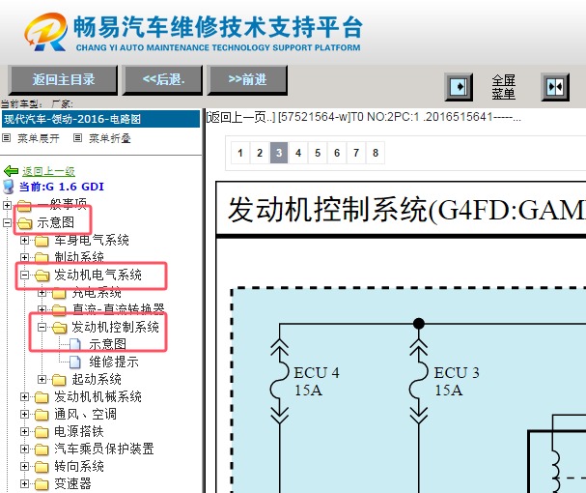Expand the 汽车乘员保护装置 node
Image resolution: width=586 pixels, height=493 pixels.
click(x=25, y=449)
